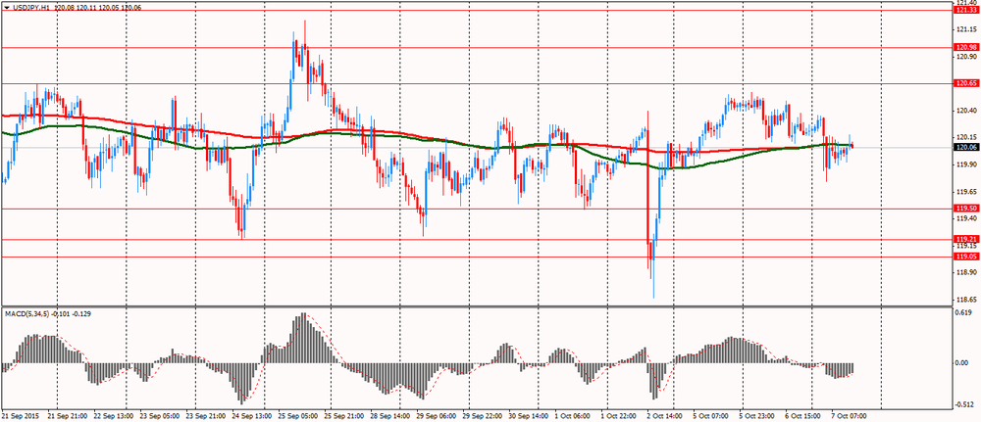Click the lowest candle wick near 118.65
The image size is (981, 422).
[653, 296]
